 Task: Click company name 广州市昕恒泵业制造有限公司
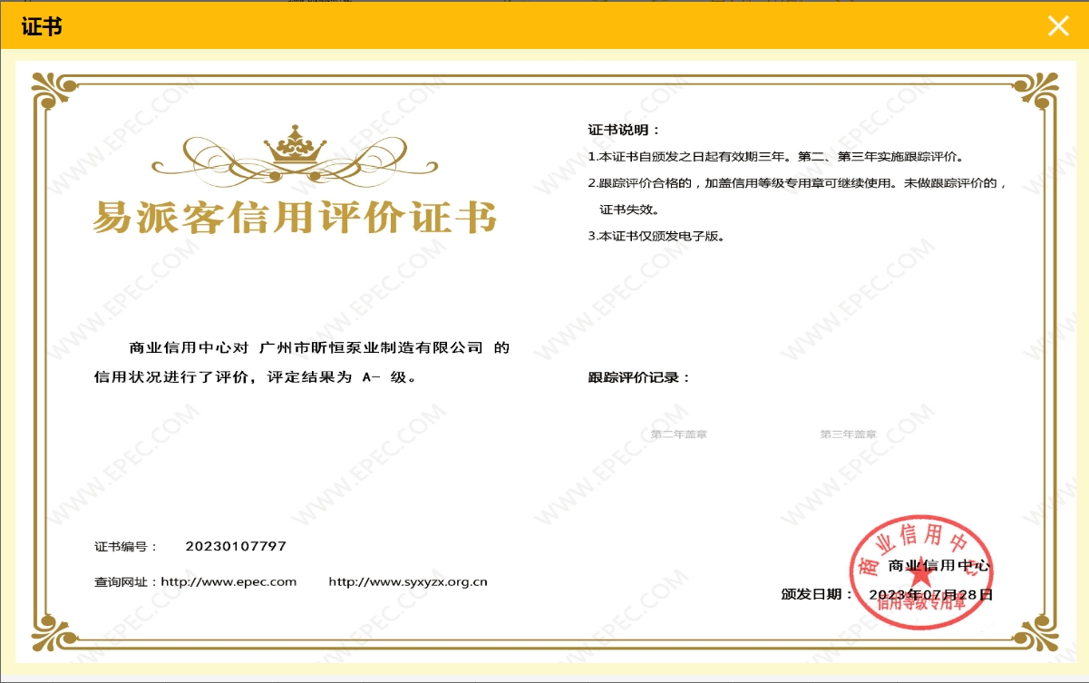pyautogui.click(x=371, y=348)
